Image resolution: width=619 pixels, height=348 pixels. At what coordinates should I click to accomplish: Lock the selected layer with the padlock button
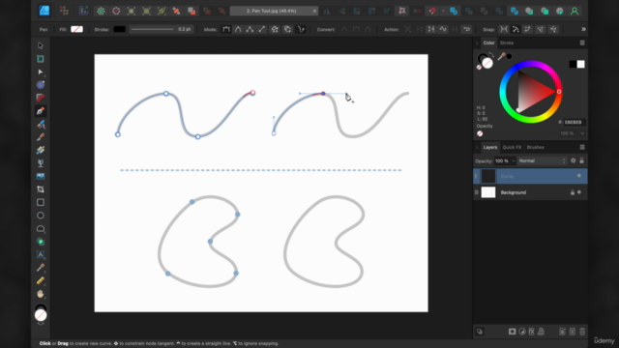tap(581, 160)
